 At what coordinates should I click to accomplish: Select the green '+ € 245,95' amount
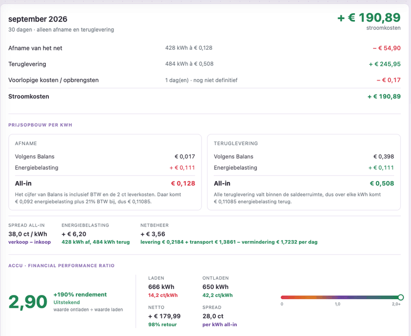click(x=385, y=64)
